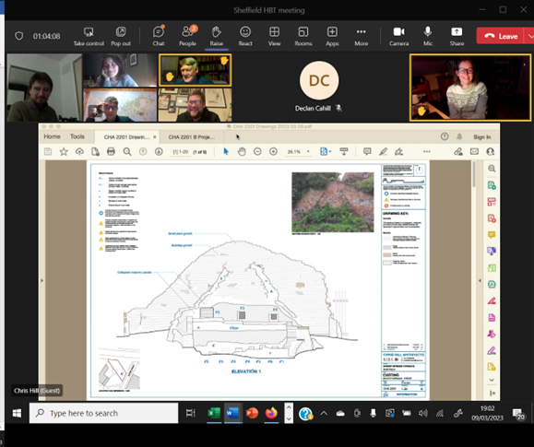Activate the Hand pan tool
The height and width of the screenshot is (447, 534).
[242, 151]
